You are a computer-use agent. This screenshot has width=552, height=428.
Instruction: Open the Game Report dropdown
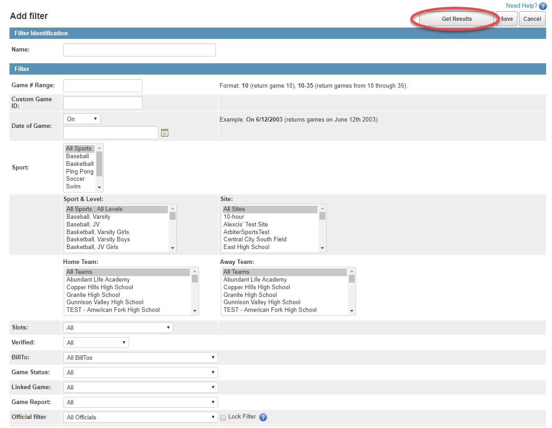click(x=141, y=402)
